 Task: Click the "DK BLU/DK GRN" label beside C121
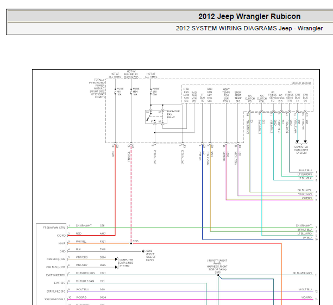point(85,273)
